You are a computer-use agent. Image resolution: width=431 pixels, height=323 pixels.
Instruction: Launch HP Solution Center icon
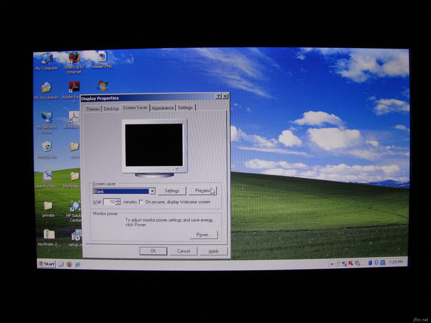coord(75,206)
